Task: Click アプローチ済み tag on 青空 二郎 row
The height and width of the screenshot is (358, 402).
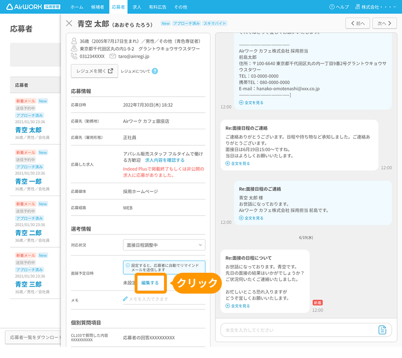Action: (29, 218)
